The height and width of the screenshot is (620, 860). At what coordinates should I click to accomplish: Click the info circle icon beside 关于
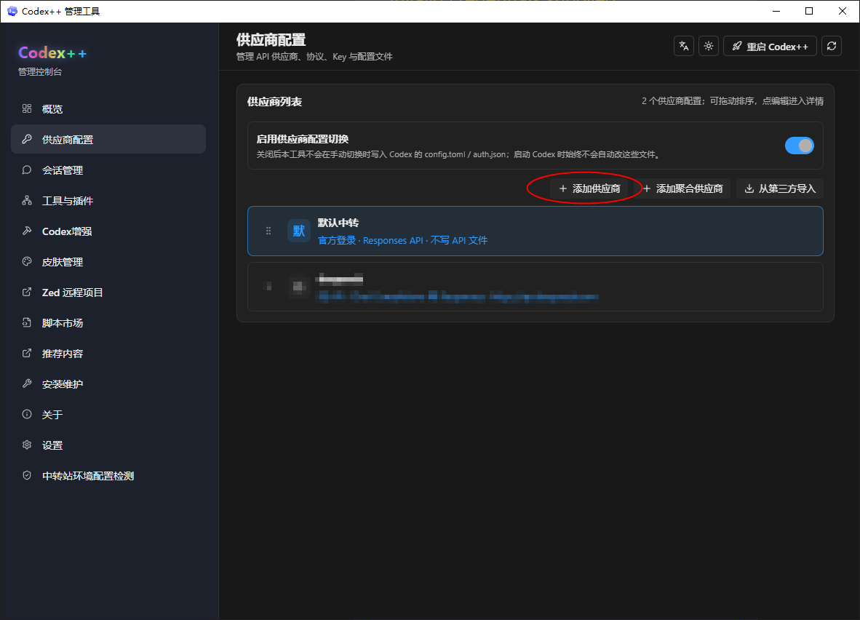tap(26, 414)
